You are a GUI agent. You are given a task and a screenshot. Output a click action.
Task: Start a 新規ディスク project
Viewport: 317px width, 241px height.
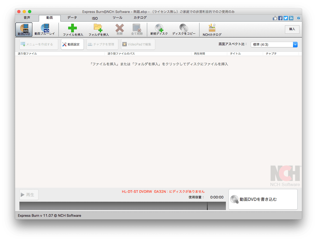click(159, 30)
